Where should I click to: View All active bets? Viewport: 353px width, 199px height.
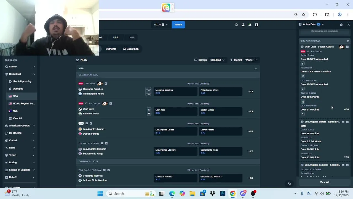(325, 182)
